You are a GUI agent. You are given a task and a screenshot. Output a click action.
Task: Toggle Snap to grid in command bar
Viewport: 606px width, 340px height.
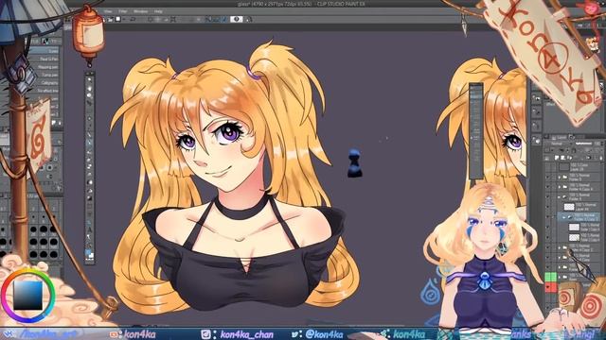tap(223, 19)
